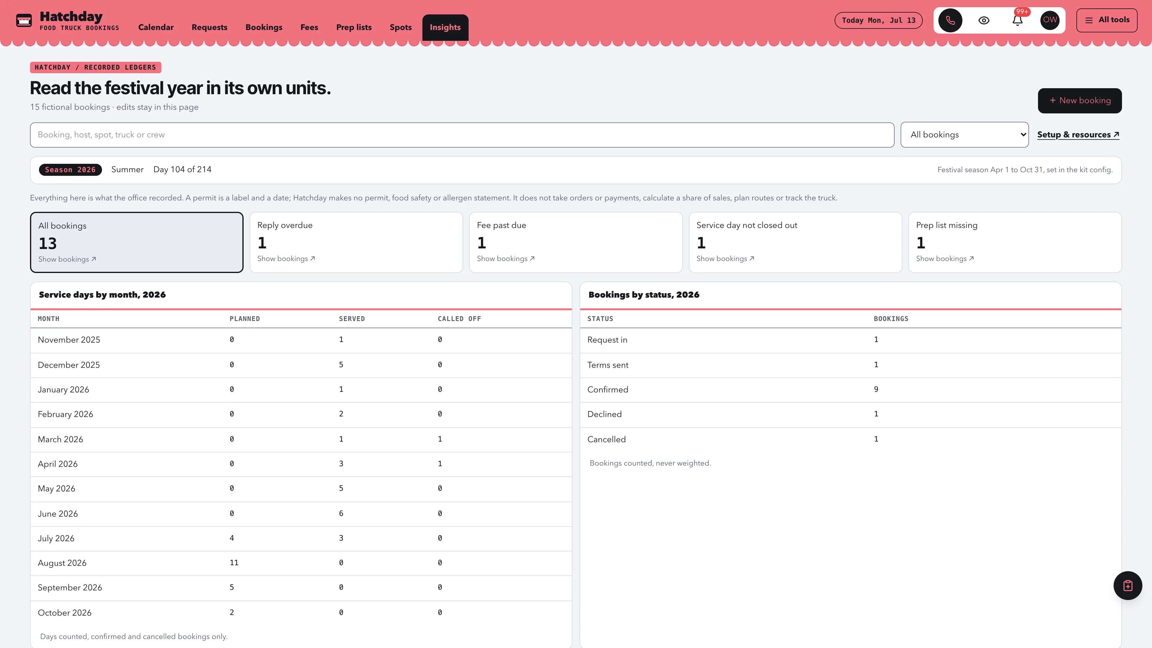This screenshot has height=648, width=1152.
Task: Click the HATCHDAY / RECORDED LEDGERS breadcrumb
Action: [95, 67]
